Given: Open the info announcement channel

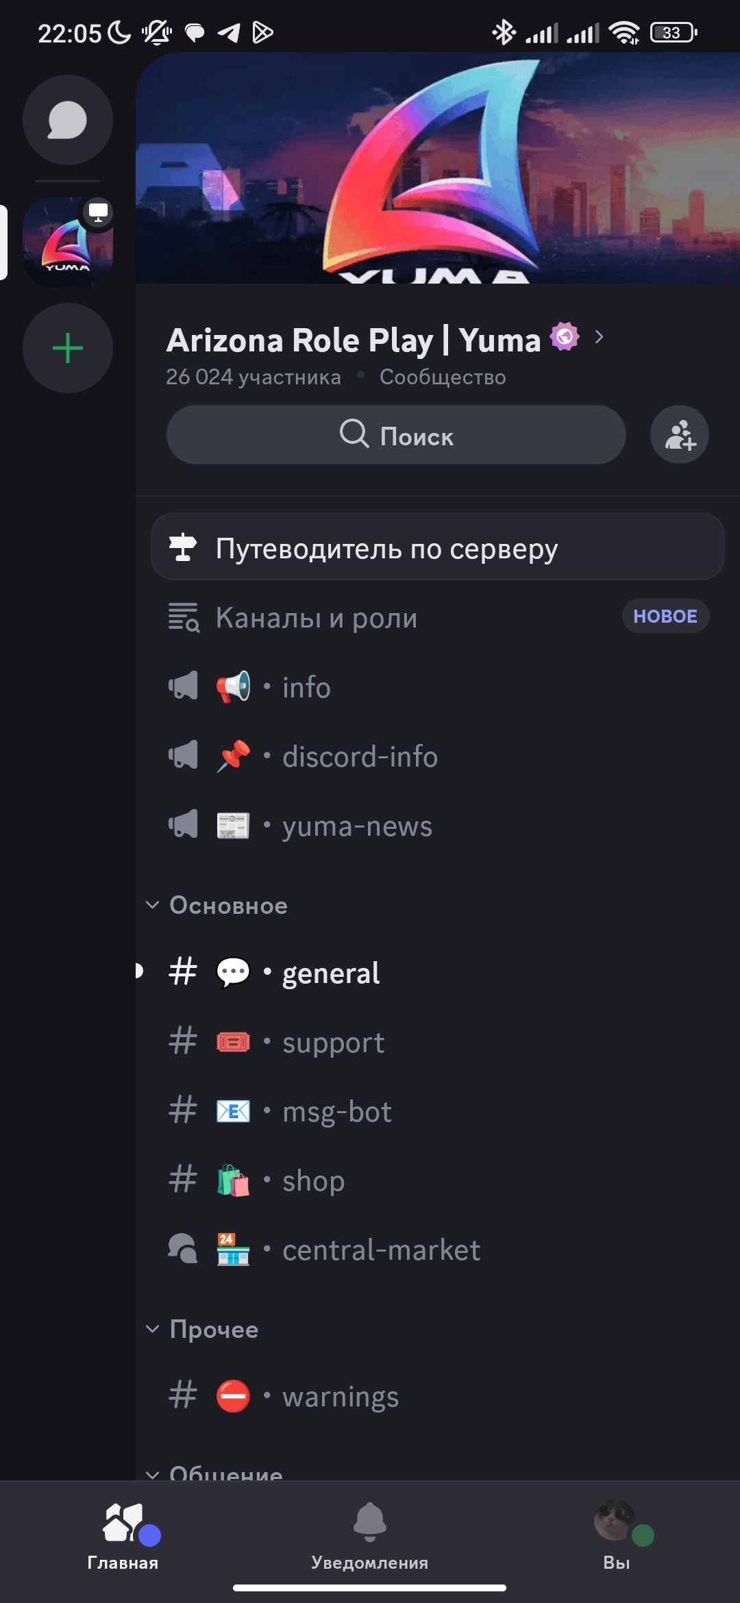Looking at the screenshot, I should pyautogui.click(x=306, y=687).
